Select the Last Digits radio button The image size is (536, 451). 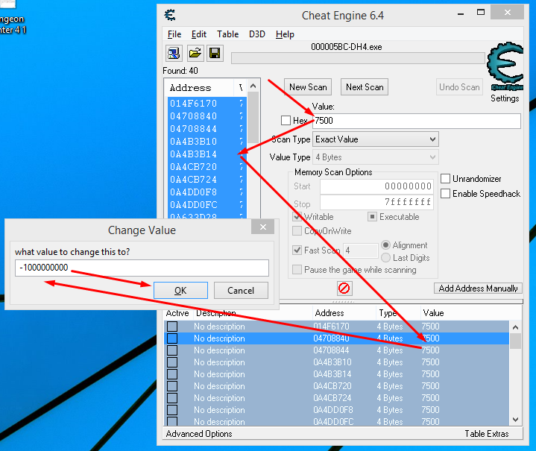tap(385, 257)
